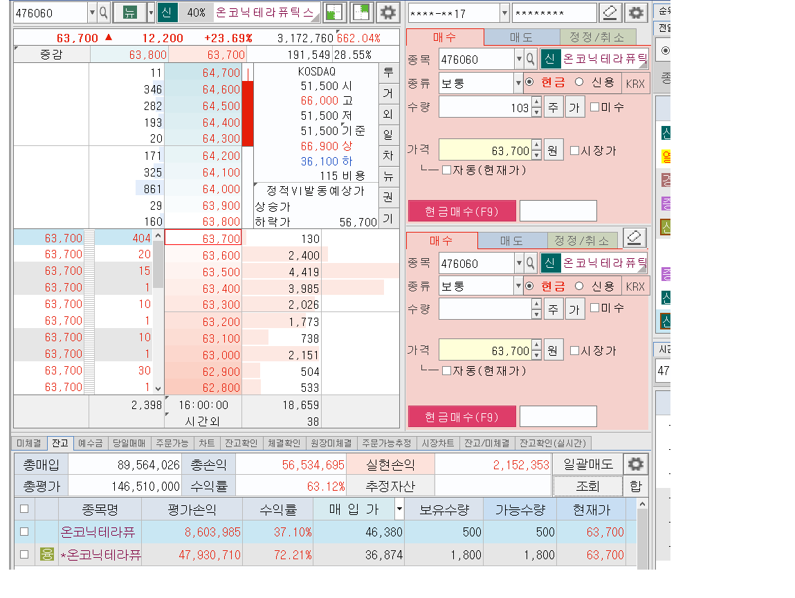Switch to the 매도 tab in the lower order panel

click(x=511, y=240)
